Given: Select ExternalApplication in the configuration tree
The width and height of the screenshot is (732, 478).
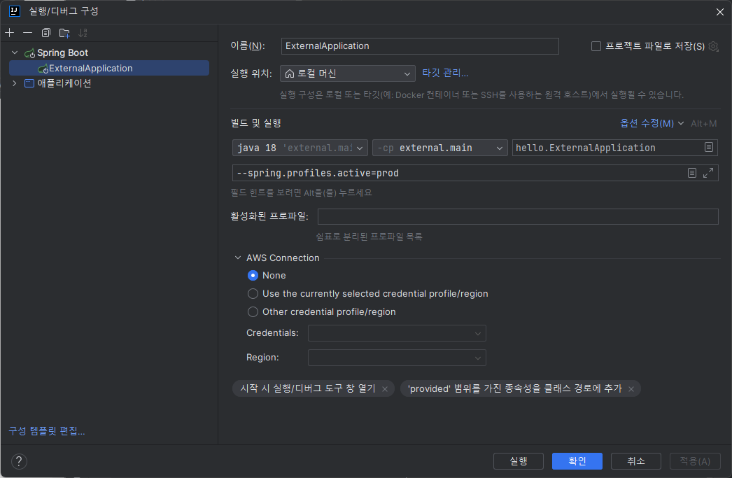Looking at the screenshot, I should point(108,68).
